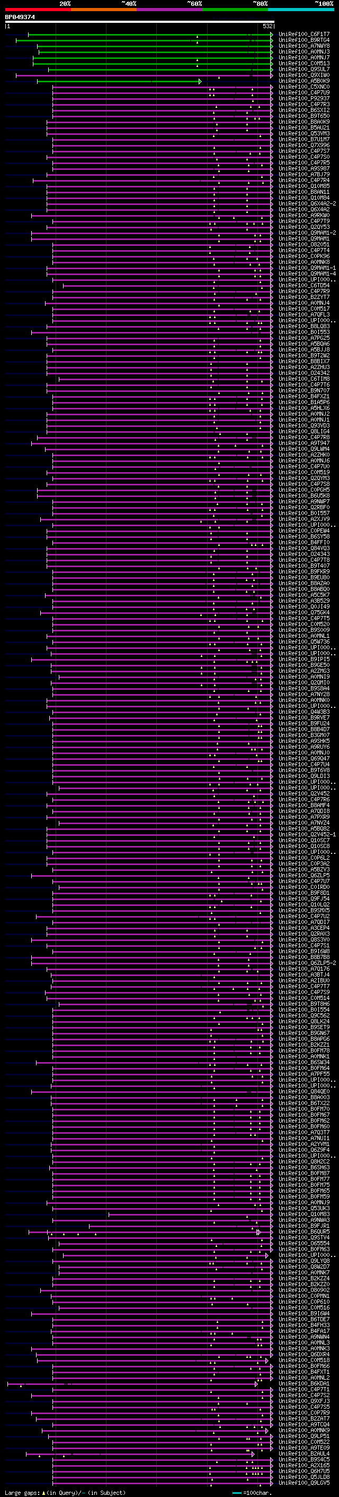The height and width of the screenshot is (1497, 339).
Task: Select label UniRef100_Q9LYQ8
Action: pyautogui.click(x=304, y=1261)
